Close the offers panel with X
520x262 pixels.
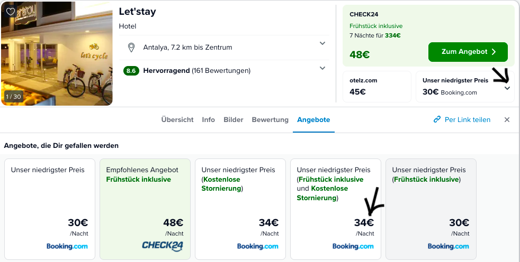point(507,120)
